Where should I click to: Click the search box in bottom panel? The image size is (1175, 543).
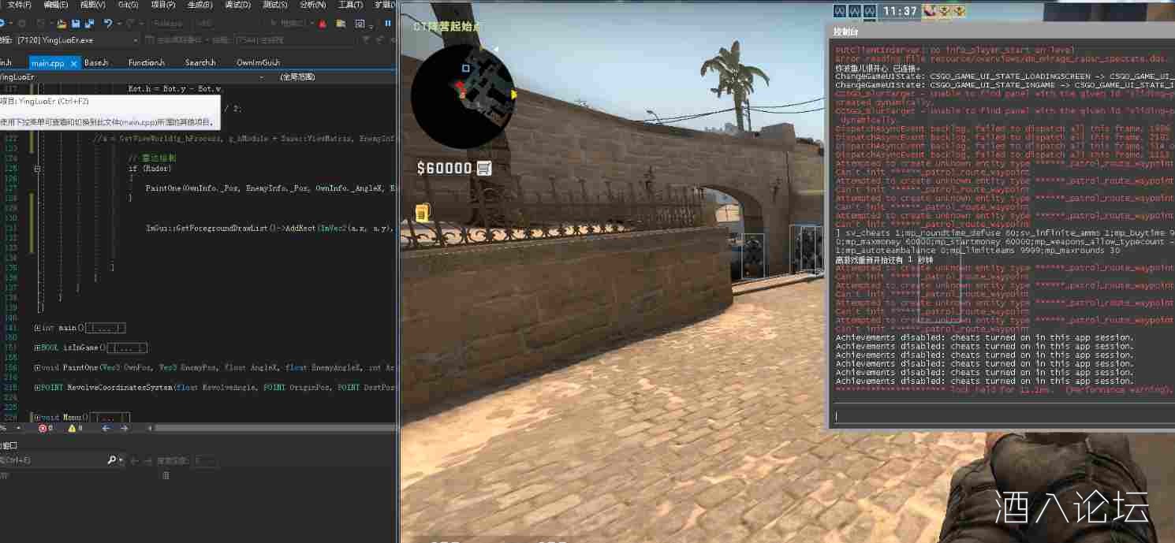coord(54,459)
